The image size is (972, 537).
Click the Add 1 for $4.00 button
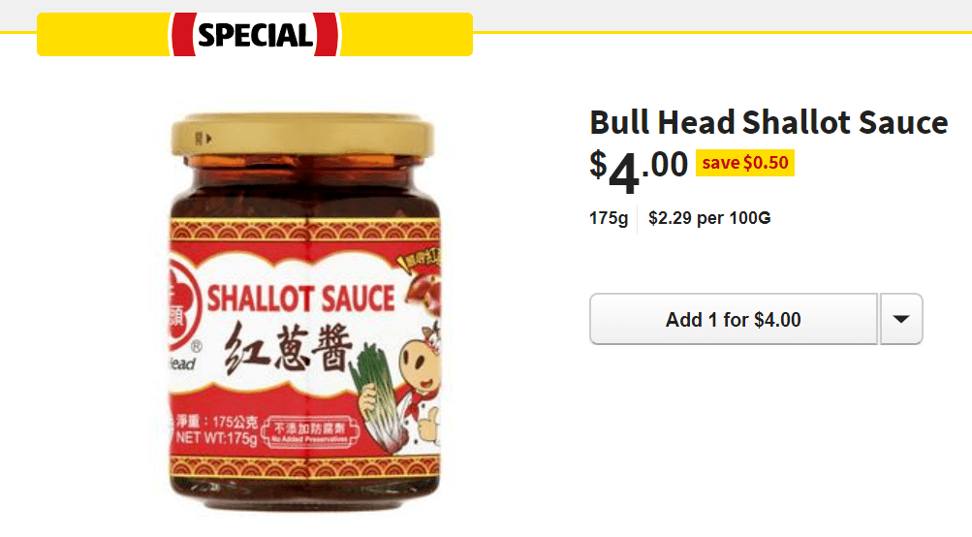click(734, 319)
